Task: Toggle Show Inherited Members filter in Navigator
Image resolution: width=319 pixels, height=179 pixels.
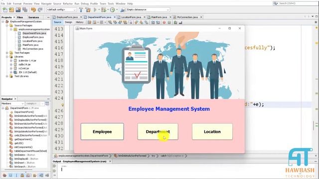Action: pos(4,176)
